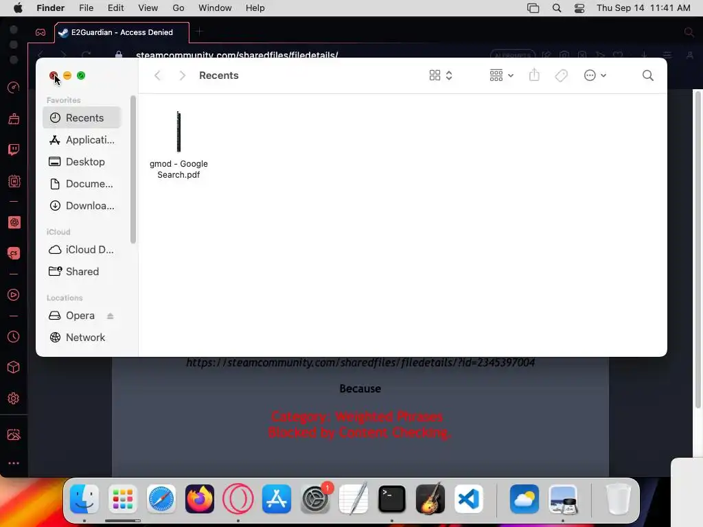The image size is (703, 527).
Task: Select Desktop in Finder sidebar
Action: coord(82,162)
